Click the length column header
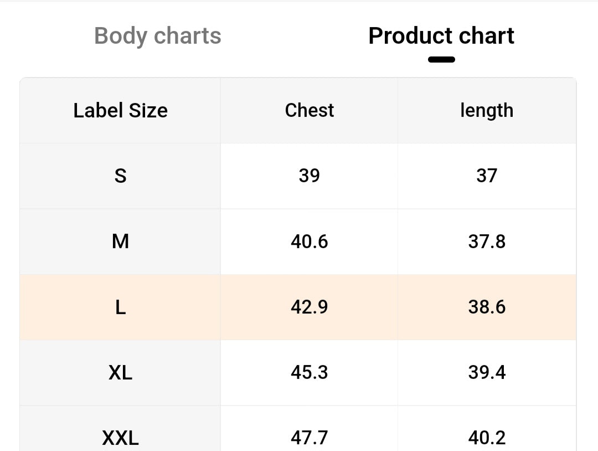Screen dimensions: 598x451 487,111
